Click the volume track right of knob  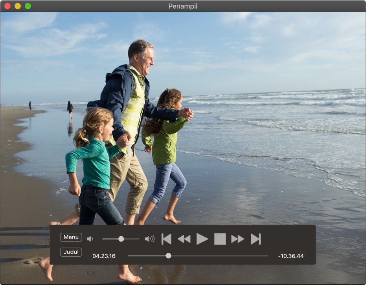point(132,239)
